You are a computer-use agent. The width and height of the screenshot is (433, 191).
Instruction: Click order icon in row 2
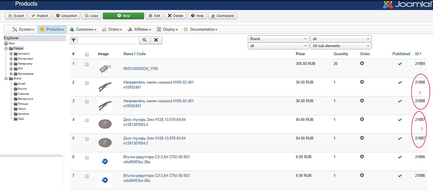[x=362, y=82]
